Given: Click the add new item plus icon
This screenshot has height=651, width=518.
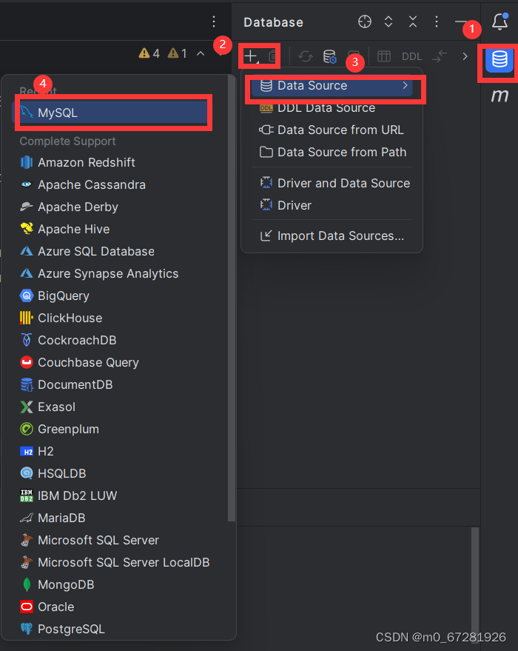Looking at the screenshot, I should click(251, 56).
